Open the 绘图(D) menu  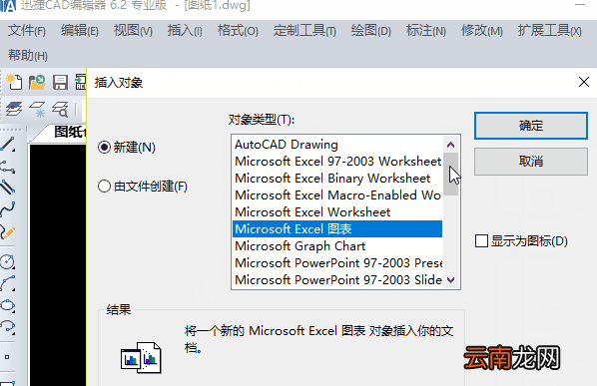point(371,31)
